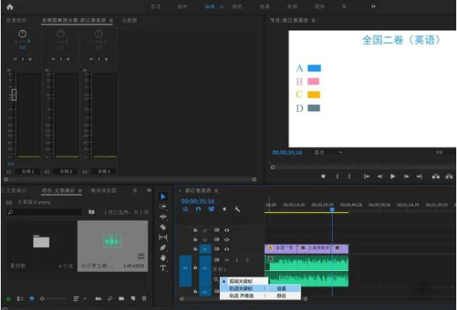The width and height of the screenshot is (457, 310).
Task: Go to the Home screen icon
Action: (x=9, y=7)
